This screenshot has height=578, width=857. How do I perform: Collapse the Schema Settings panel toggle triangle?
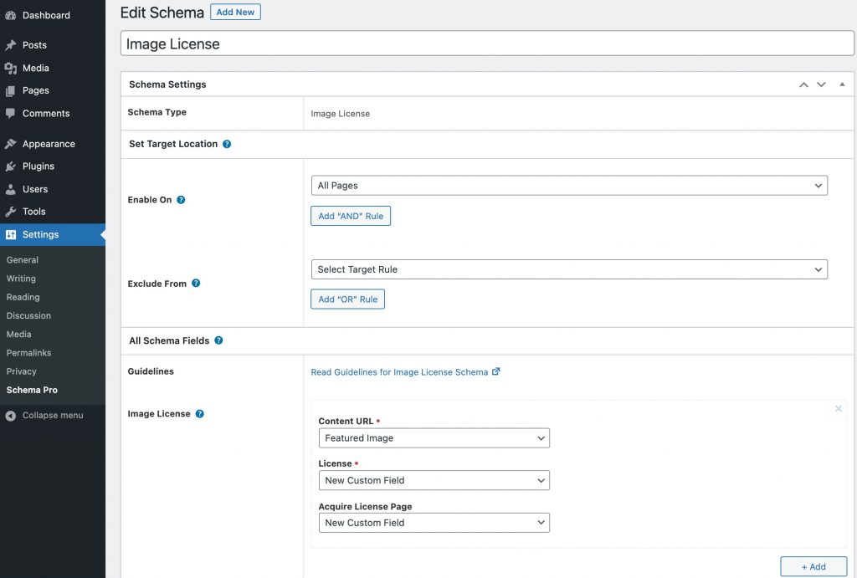[x=842, y=84]
